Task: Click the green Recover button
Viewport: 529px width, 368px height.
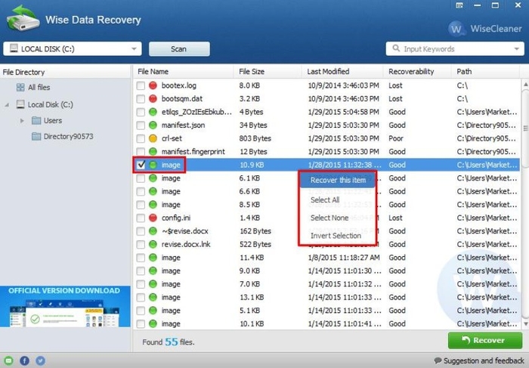Action: 484,341
